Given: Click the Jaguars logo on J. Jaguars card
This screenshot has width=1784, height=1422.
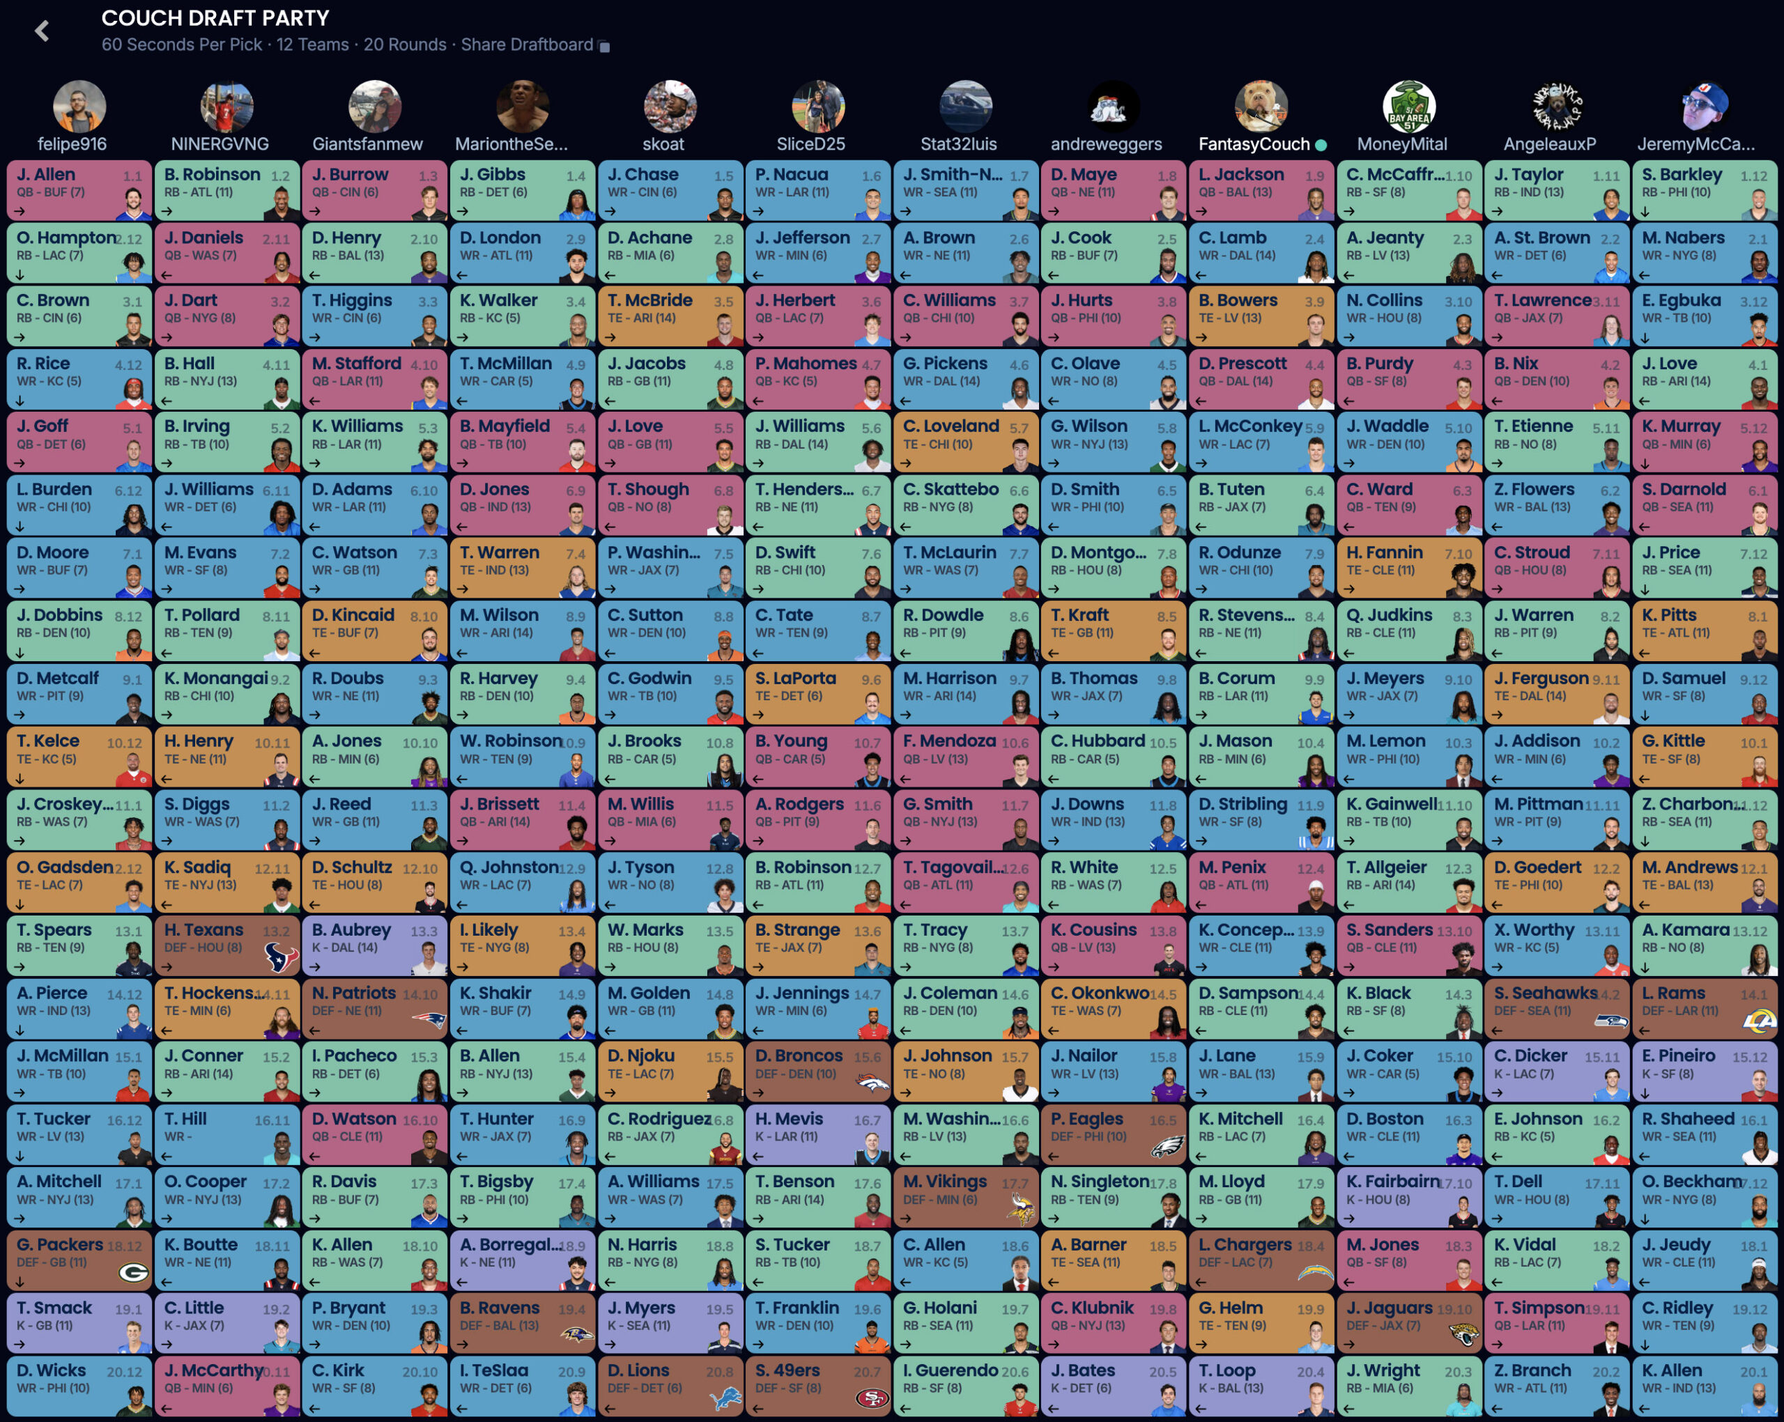Looking at the screenshot, I should tap(1463, 1334).
